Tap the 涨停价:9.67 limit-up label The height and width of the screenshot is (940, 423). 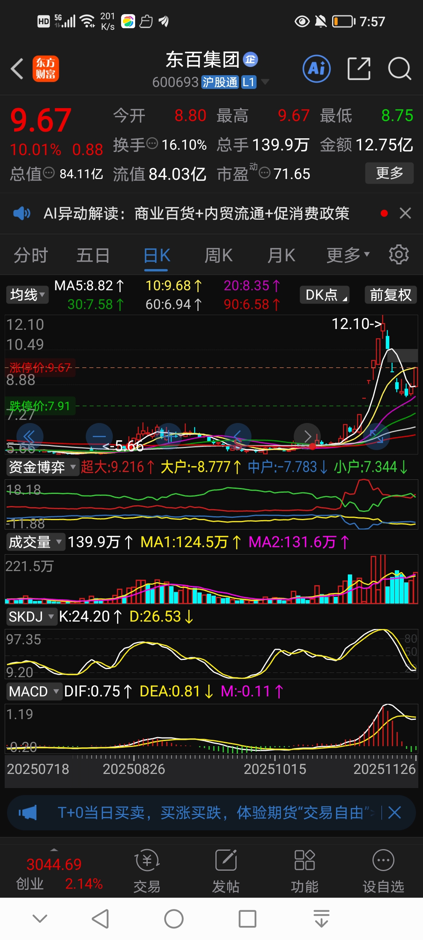(x=40, y=367)
